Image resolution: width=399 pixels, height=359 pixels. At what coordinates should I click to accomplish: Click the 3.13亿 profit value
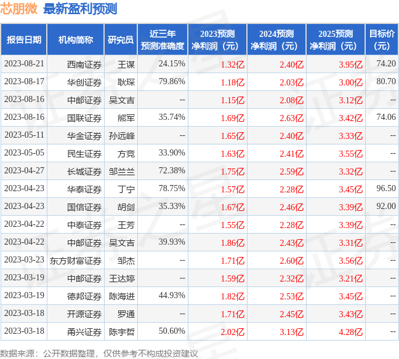pyautogui.click(x=292, y=332)
